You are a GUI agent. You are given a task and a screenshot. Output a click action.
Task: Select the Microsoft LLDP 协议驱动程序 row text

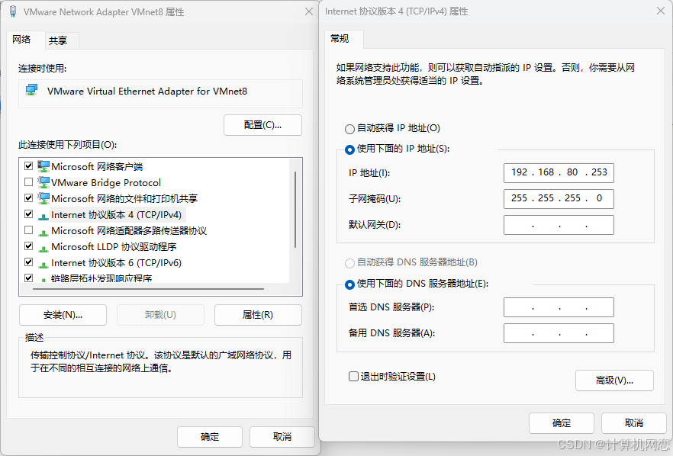pos(114,246)
